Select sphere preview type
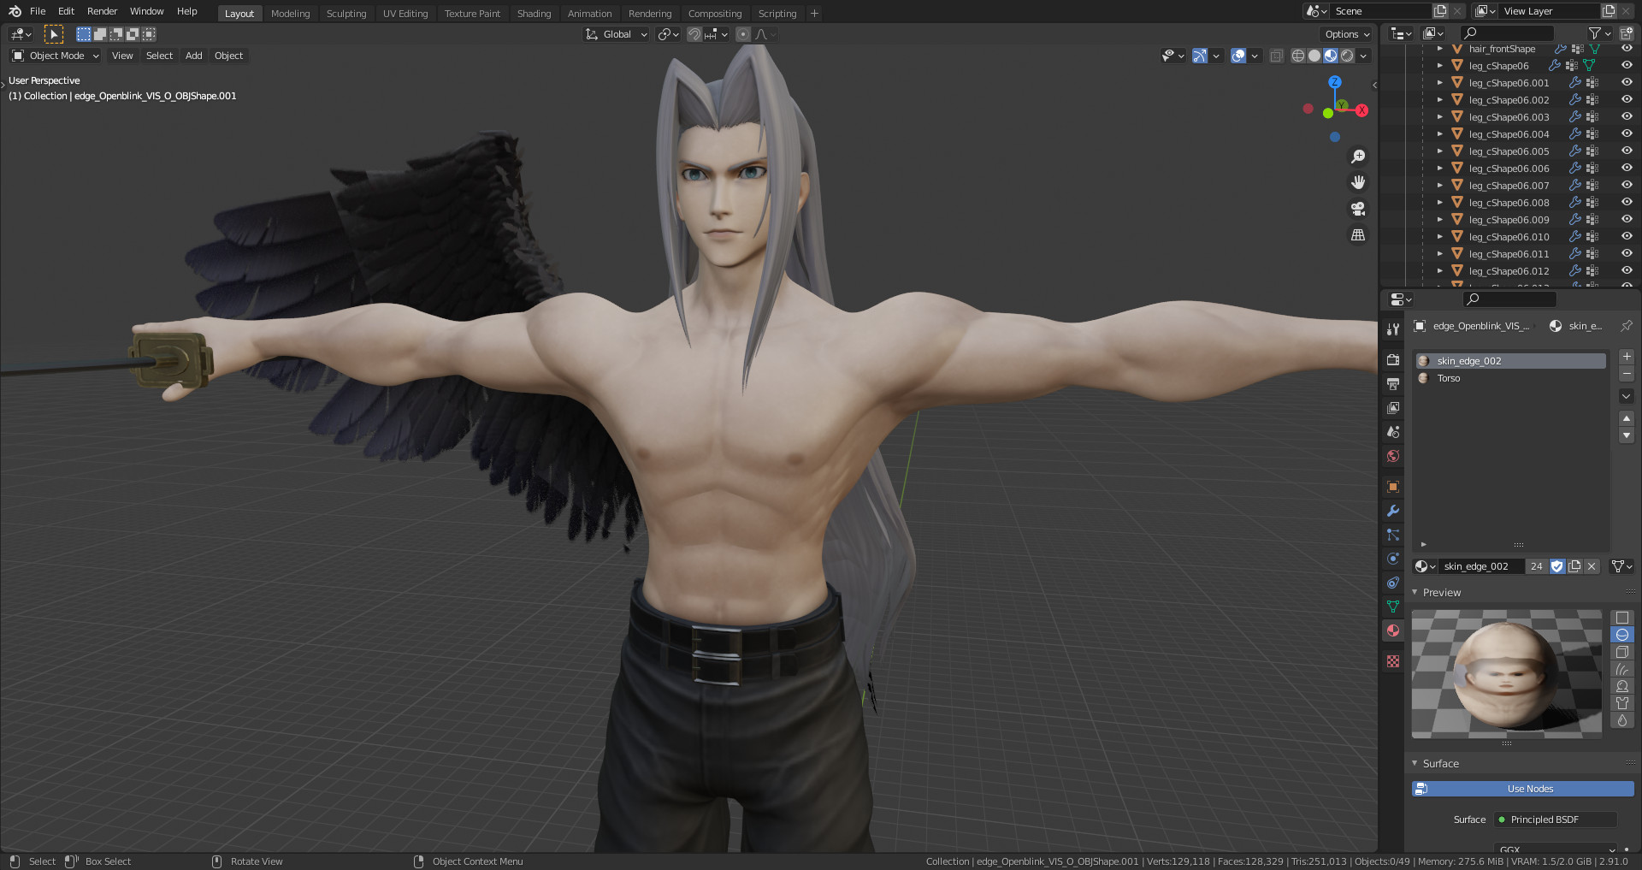 (1621, 635)
